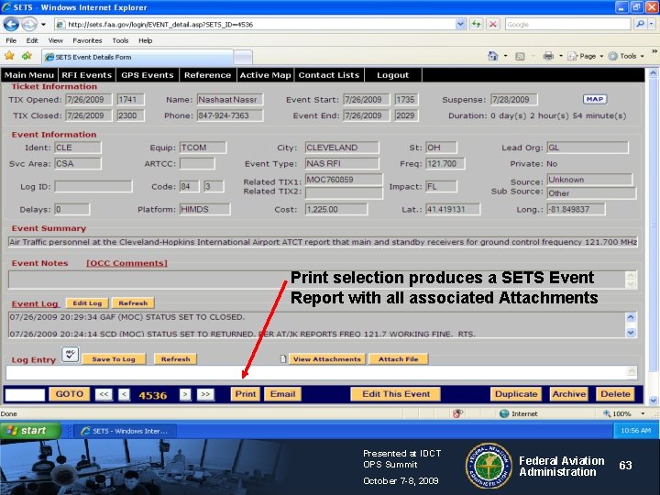
Task: Click the Freq field showing 121.700
Action: click(445, 163)
